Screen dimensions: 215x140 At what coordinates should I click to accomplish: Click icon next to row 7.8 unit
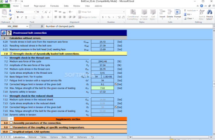click(x=116, y=84)
